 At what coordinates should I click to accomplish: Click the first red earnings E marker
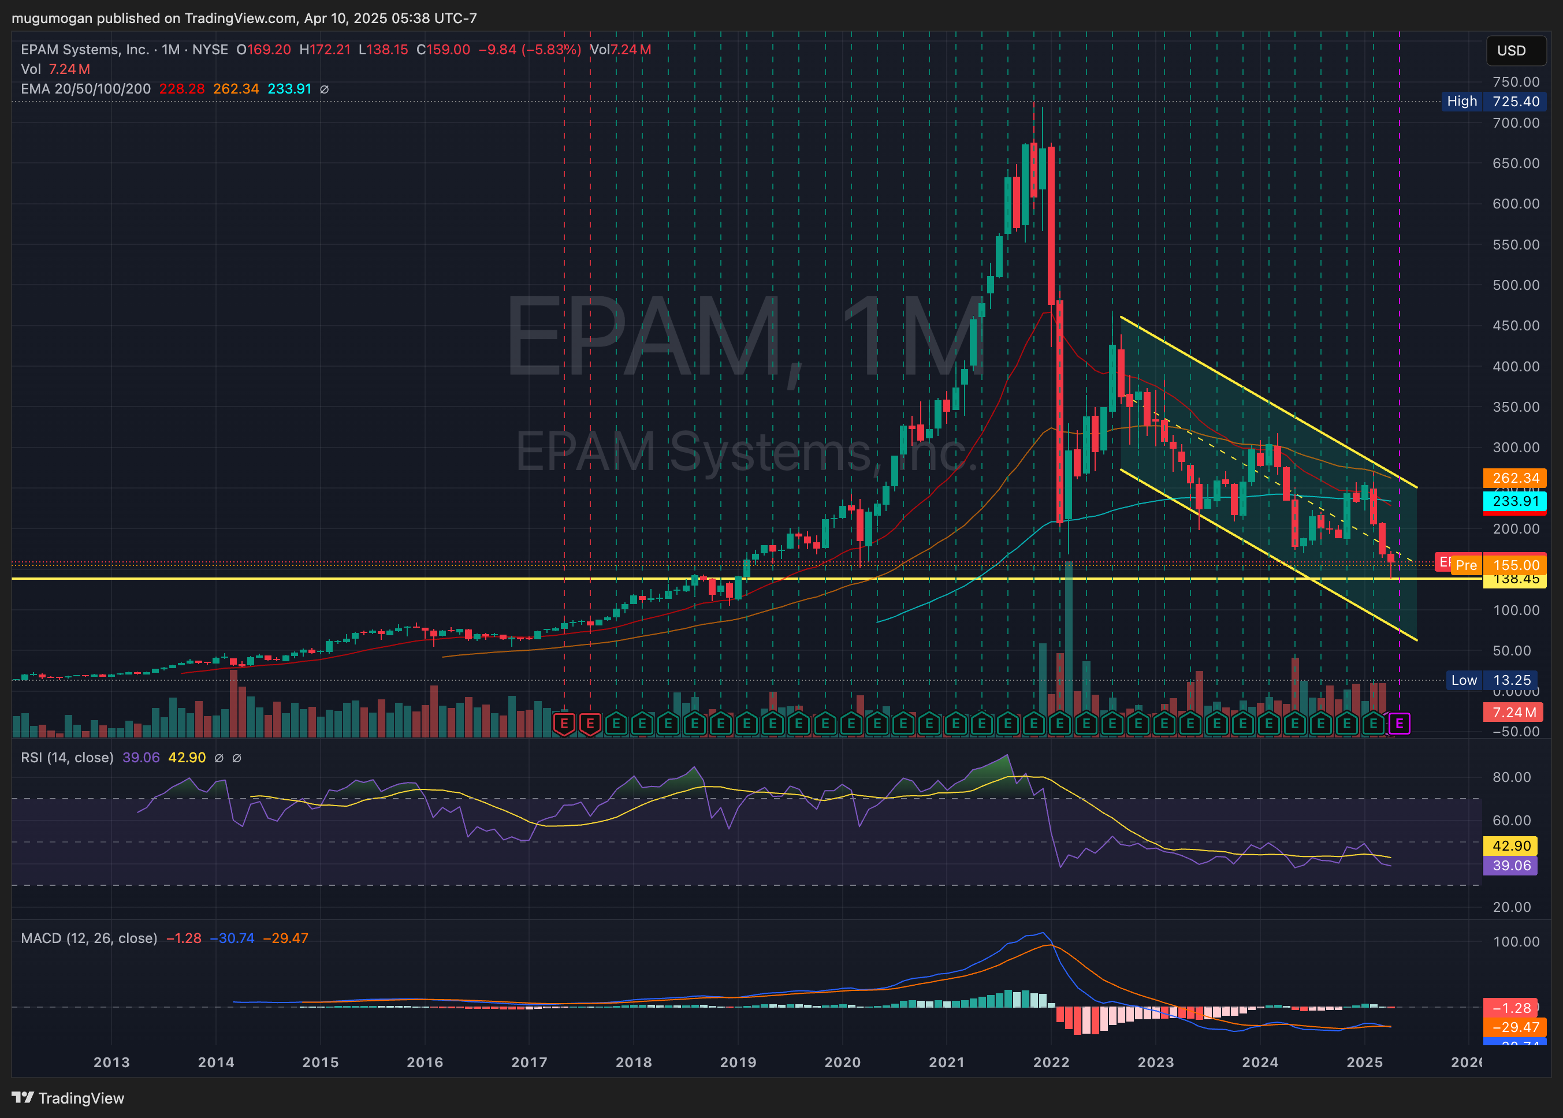564,724
